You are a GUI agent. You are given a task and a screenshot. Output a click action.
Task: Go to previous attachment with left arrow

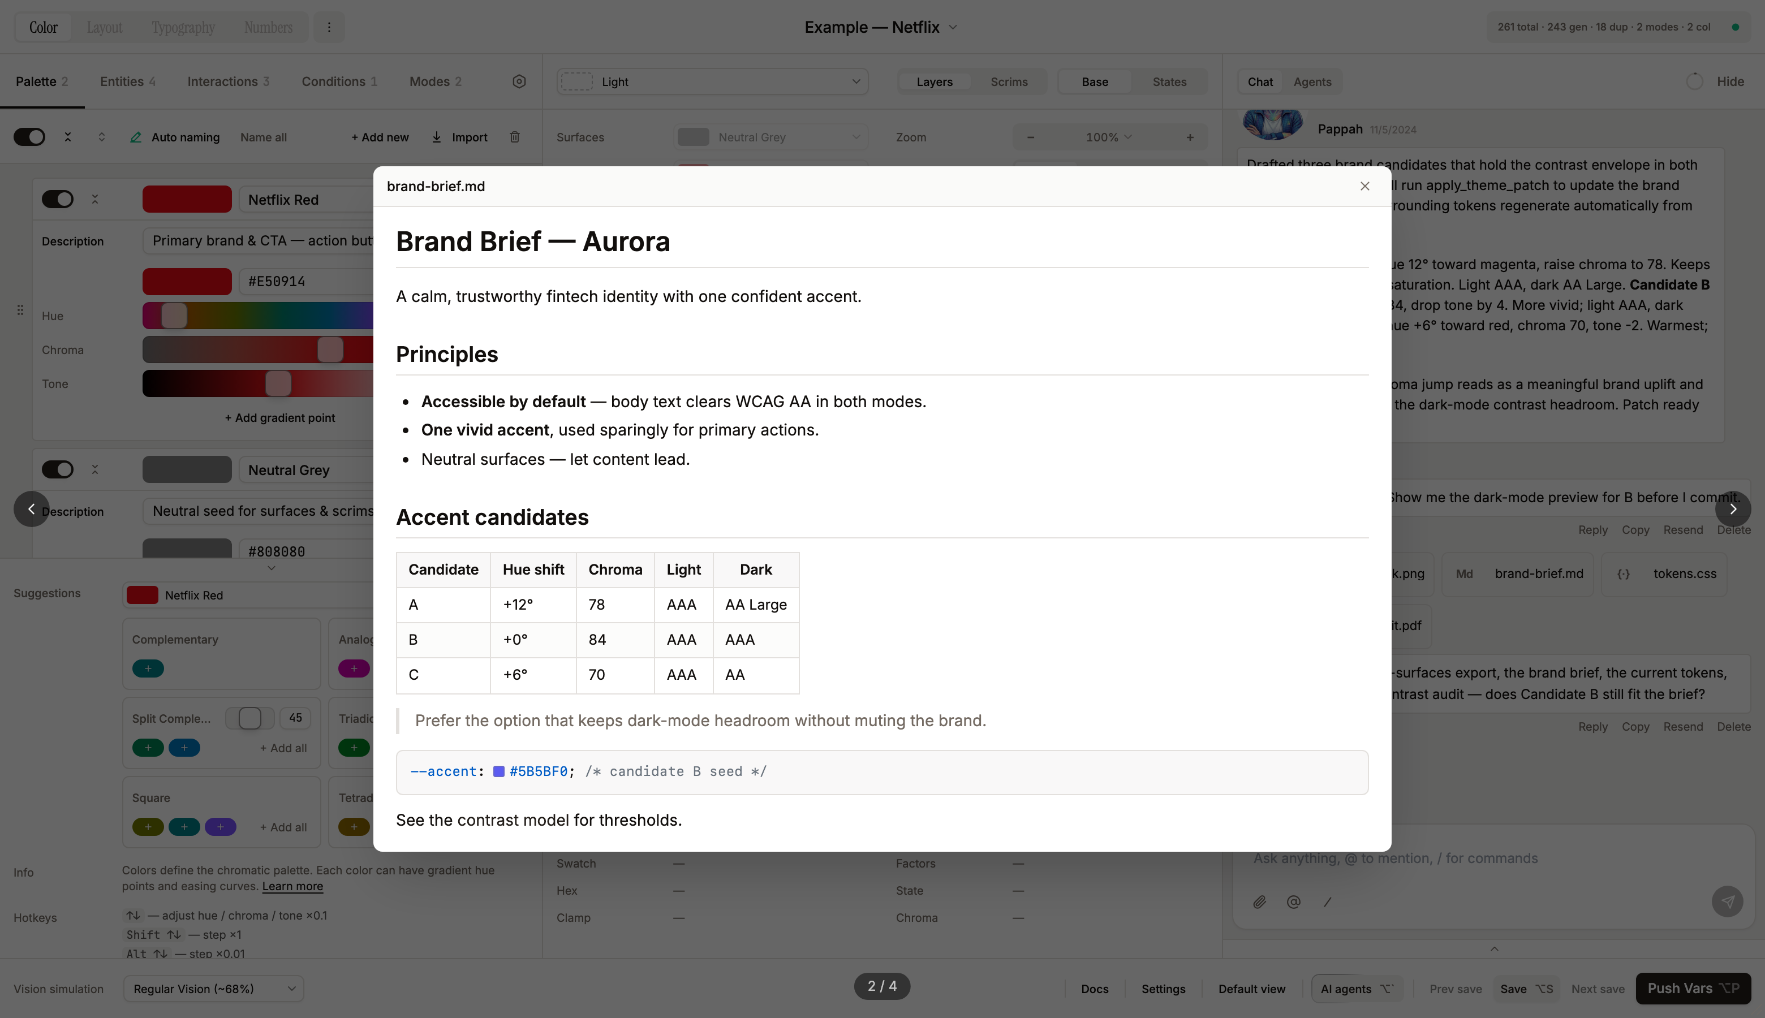[32, 509]
